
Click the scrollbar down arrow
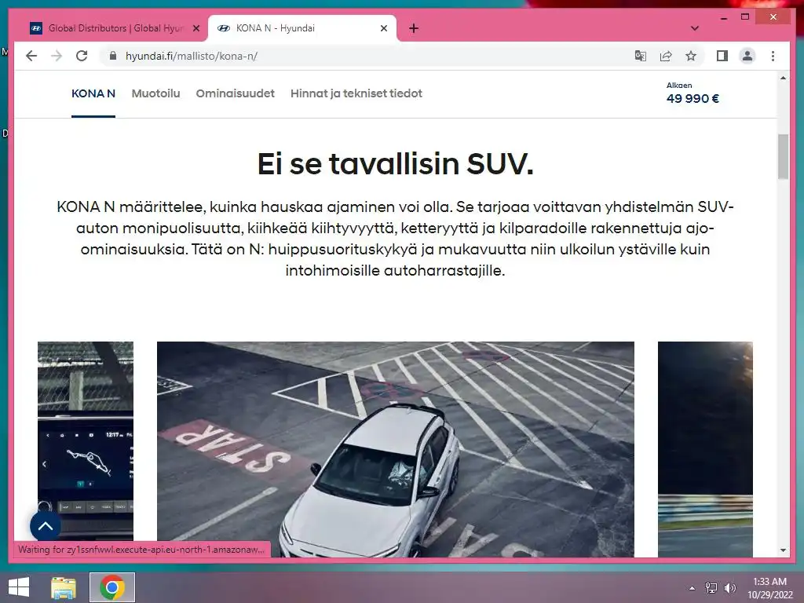coord(783,550)
